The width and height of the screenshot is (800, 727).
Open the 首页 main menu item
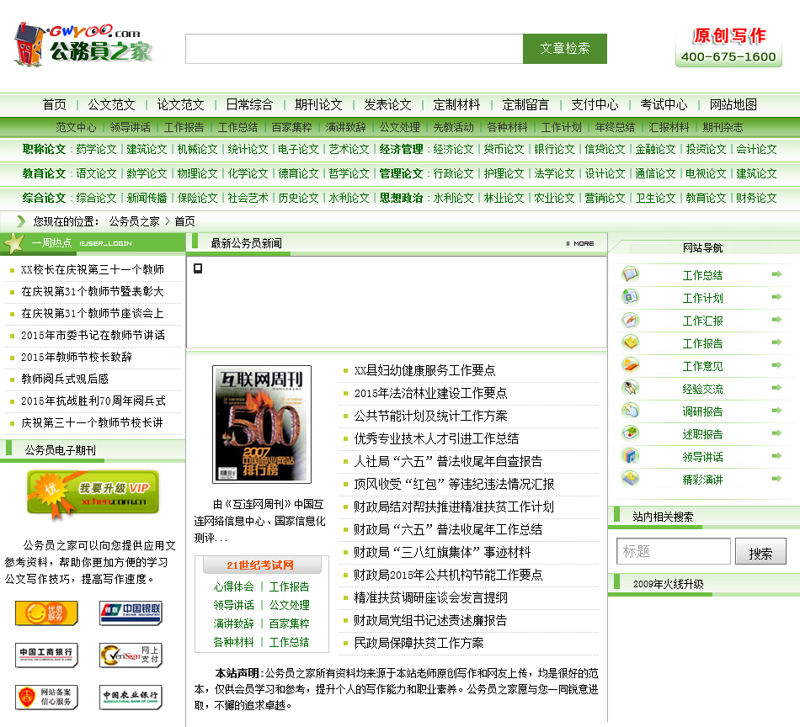pos(54,104)
